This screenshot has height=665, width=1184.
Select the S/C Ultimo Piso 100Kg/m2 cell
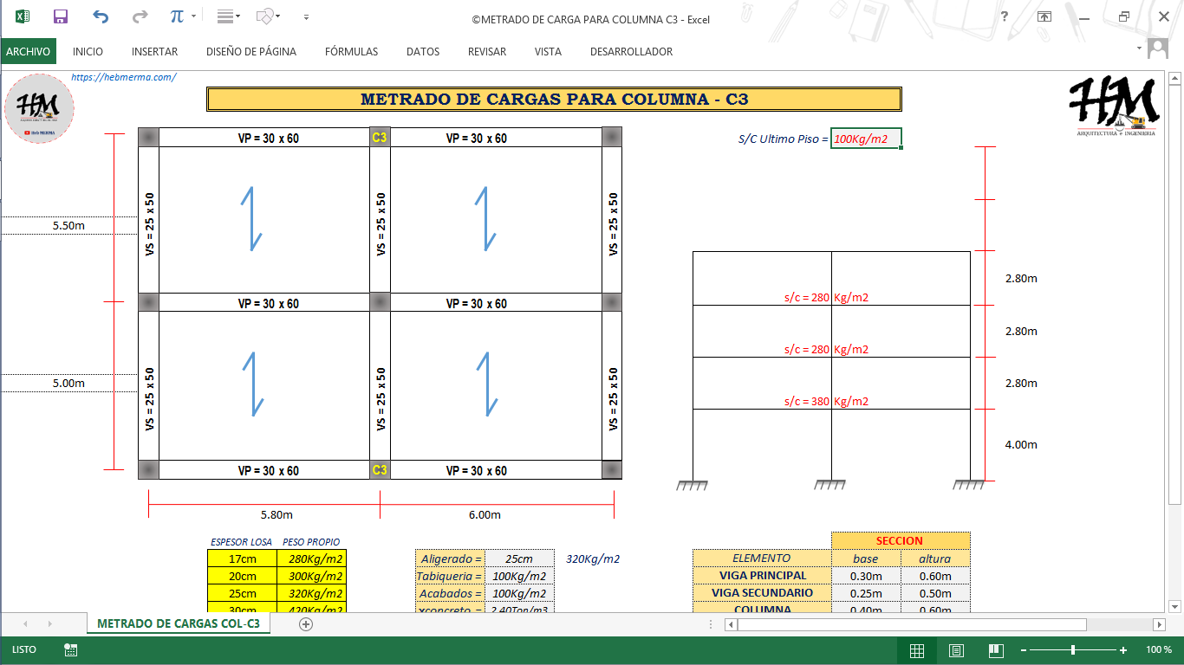pyautogui.click(x=865, y=139)
